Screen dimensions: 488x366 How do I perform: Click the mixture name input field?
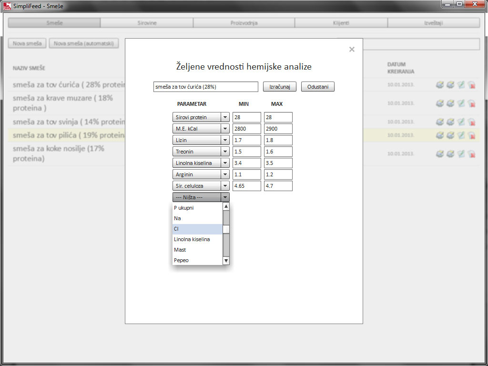[x=206, y=87]
